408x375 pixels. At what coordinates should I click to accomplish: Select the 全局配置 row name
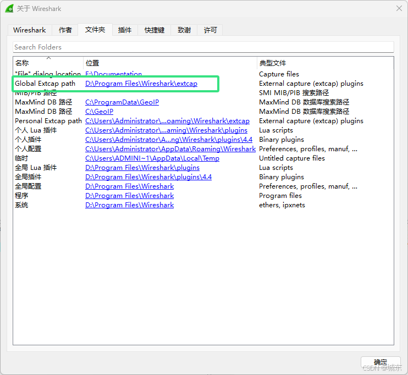28,186
